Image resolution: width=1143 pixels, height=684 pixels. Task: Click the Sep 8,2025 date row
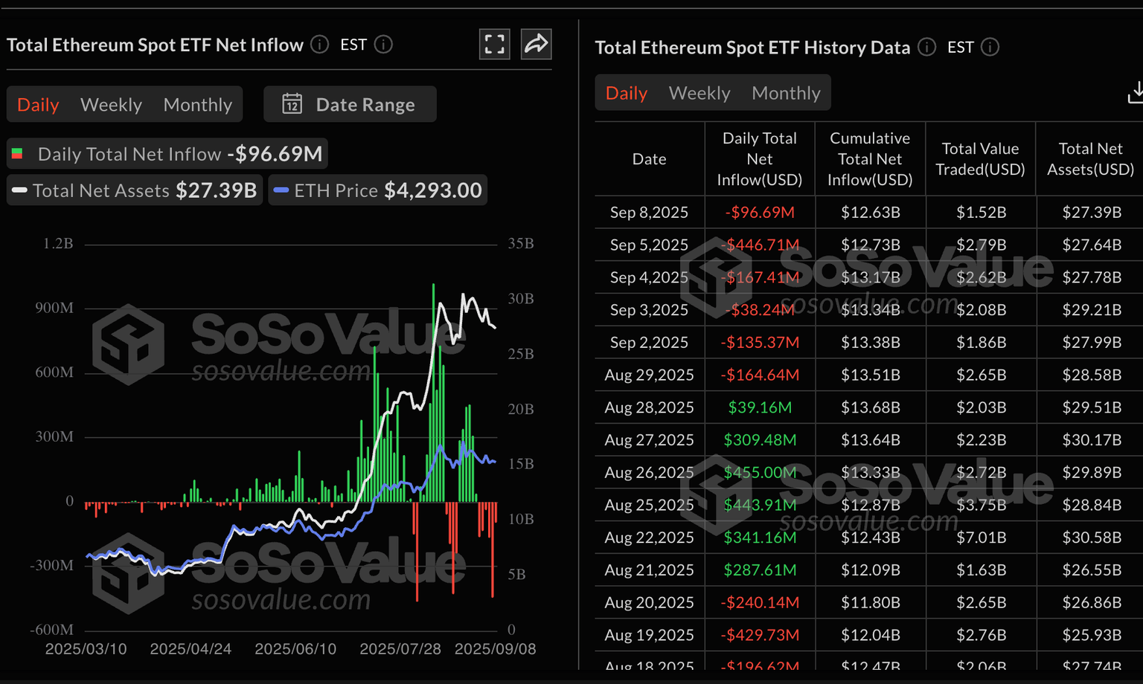[649, 213]
